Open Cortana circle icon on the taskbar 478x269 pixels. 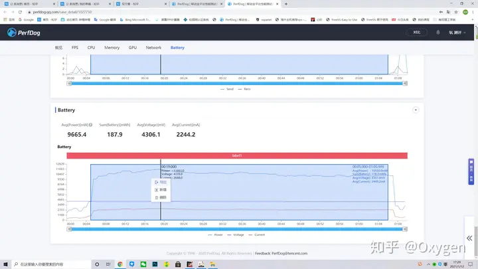97,264
